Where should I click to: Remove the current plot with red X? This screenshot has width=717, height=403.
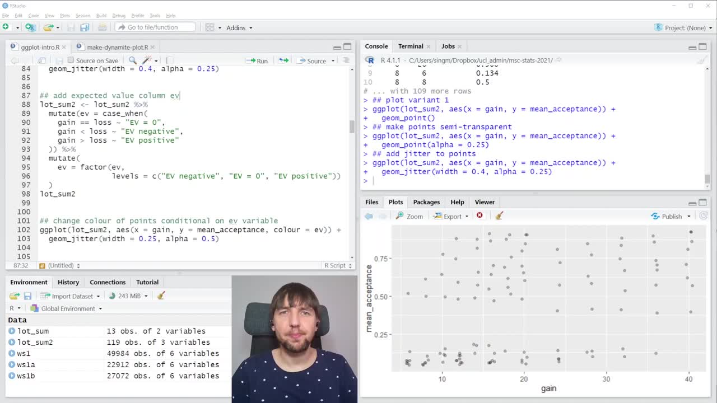tap(479, 215)
